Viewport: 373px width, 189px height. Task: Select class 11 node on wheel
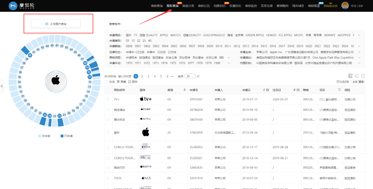[90, 77]
